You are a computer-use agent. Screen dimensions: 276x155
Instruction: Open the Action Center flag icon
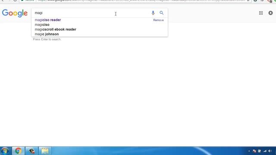(254, 151)
